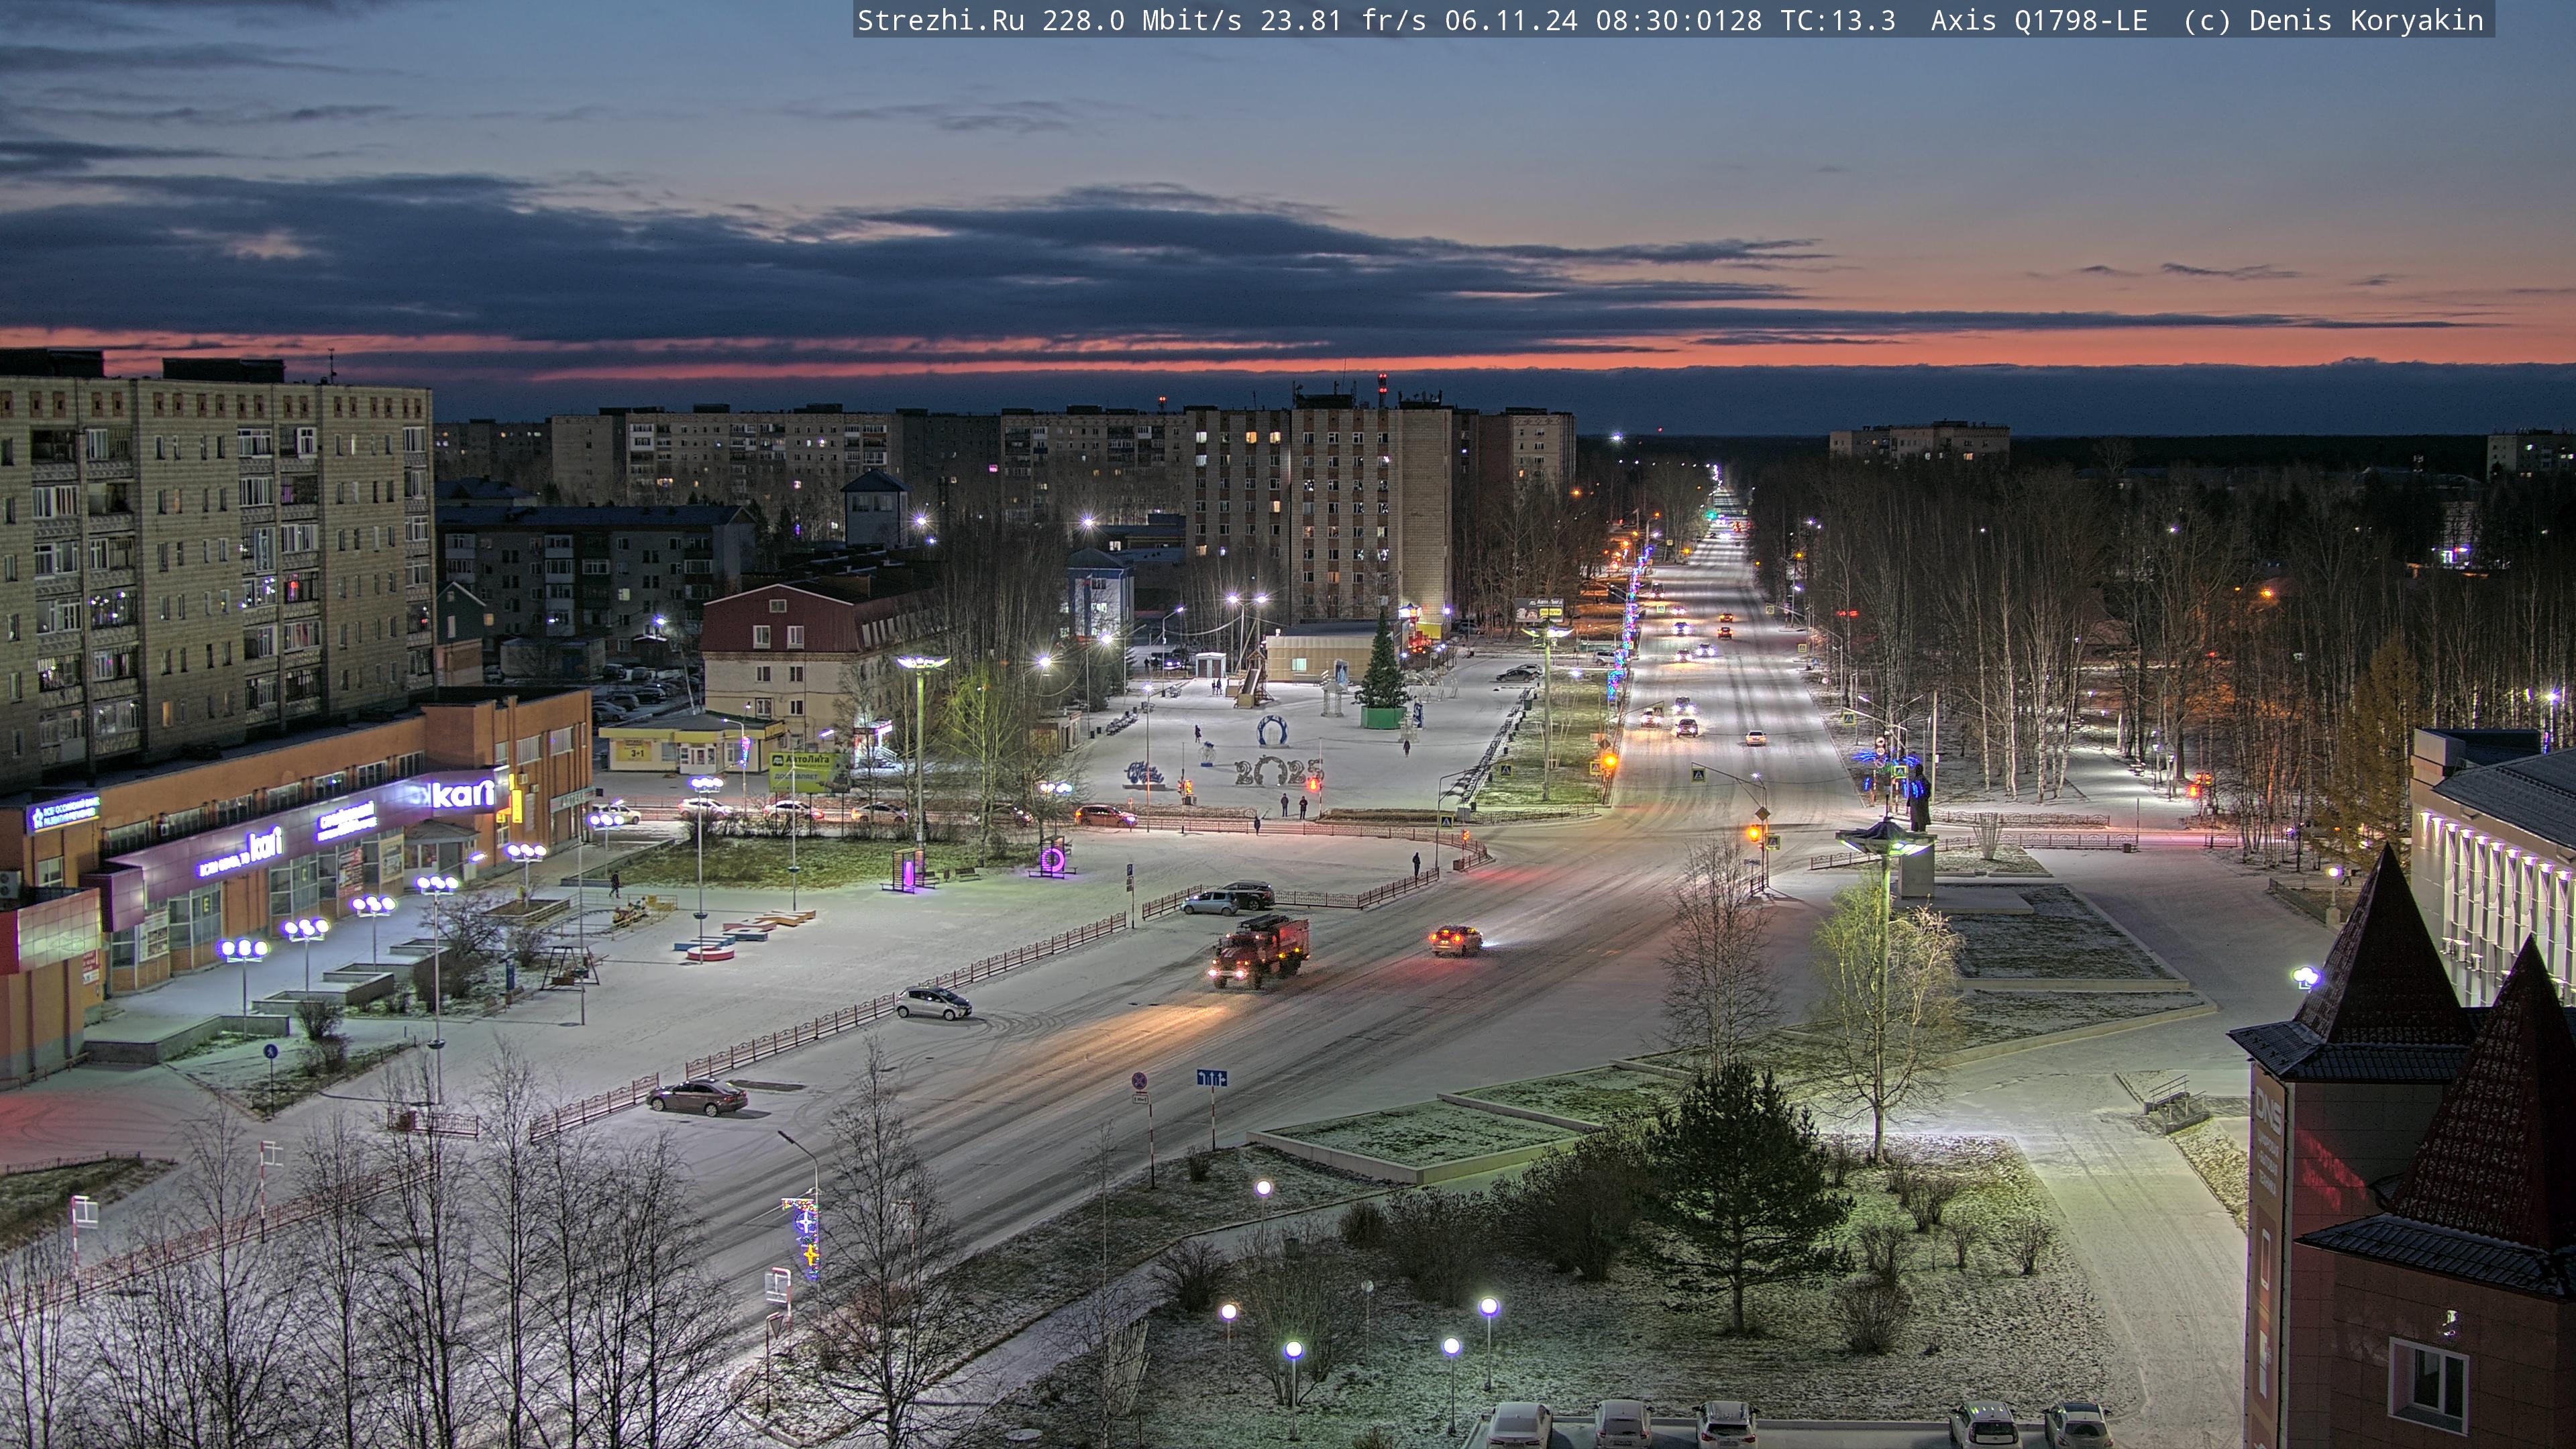Click the illuminated kari corner store sign
Screen dimensions: 2576x1449
click(x=464, y=795)
